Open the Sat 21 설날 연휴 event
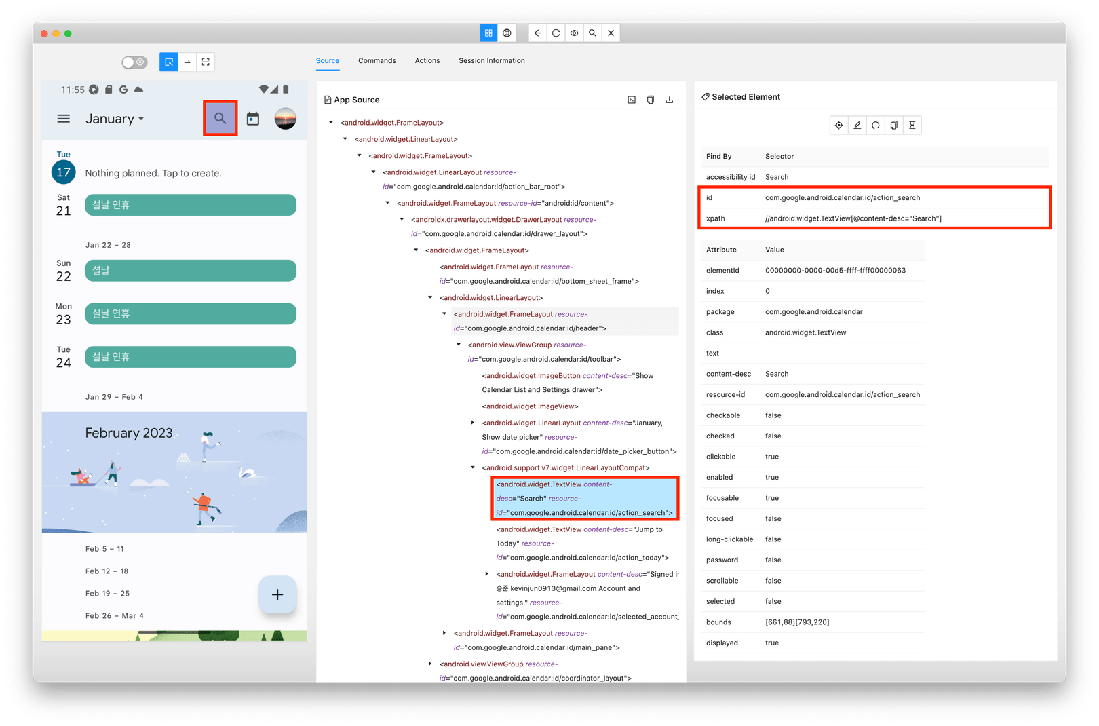 click(x=191, y=205)
